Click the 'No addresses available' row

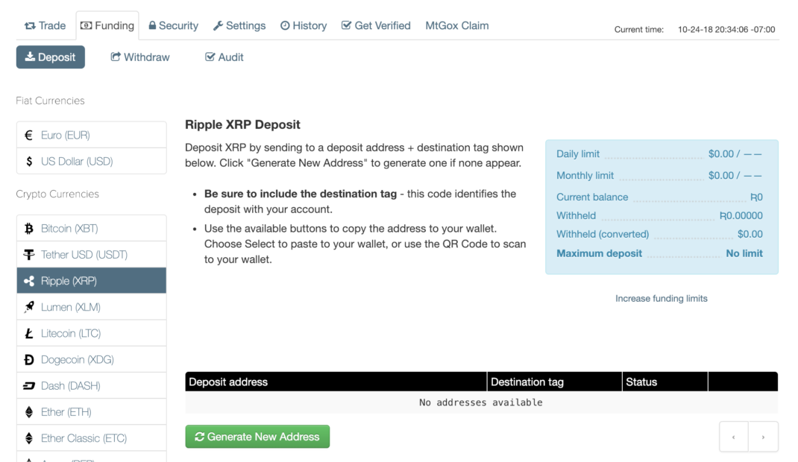pyautogui.click(x=482, y=402)
